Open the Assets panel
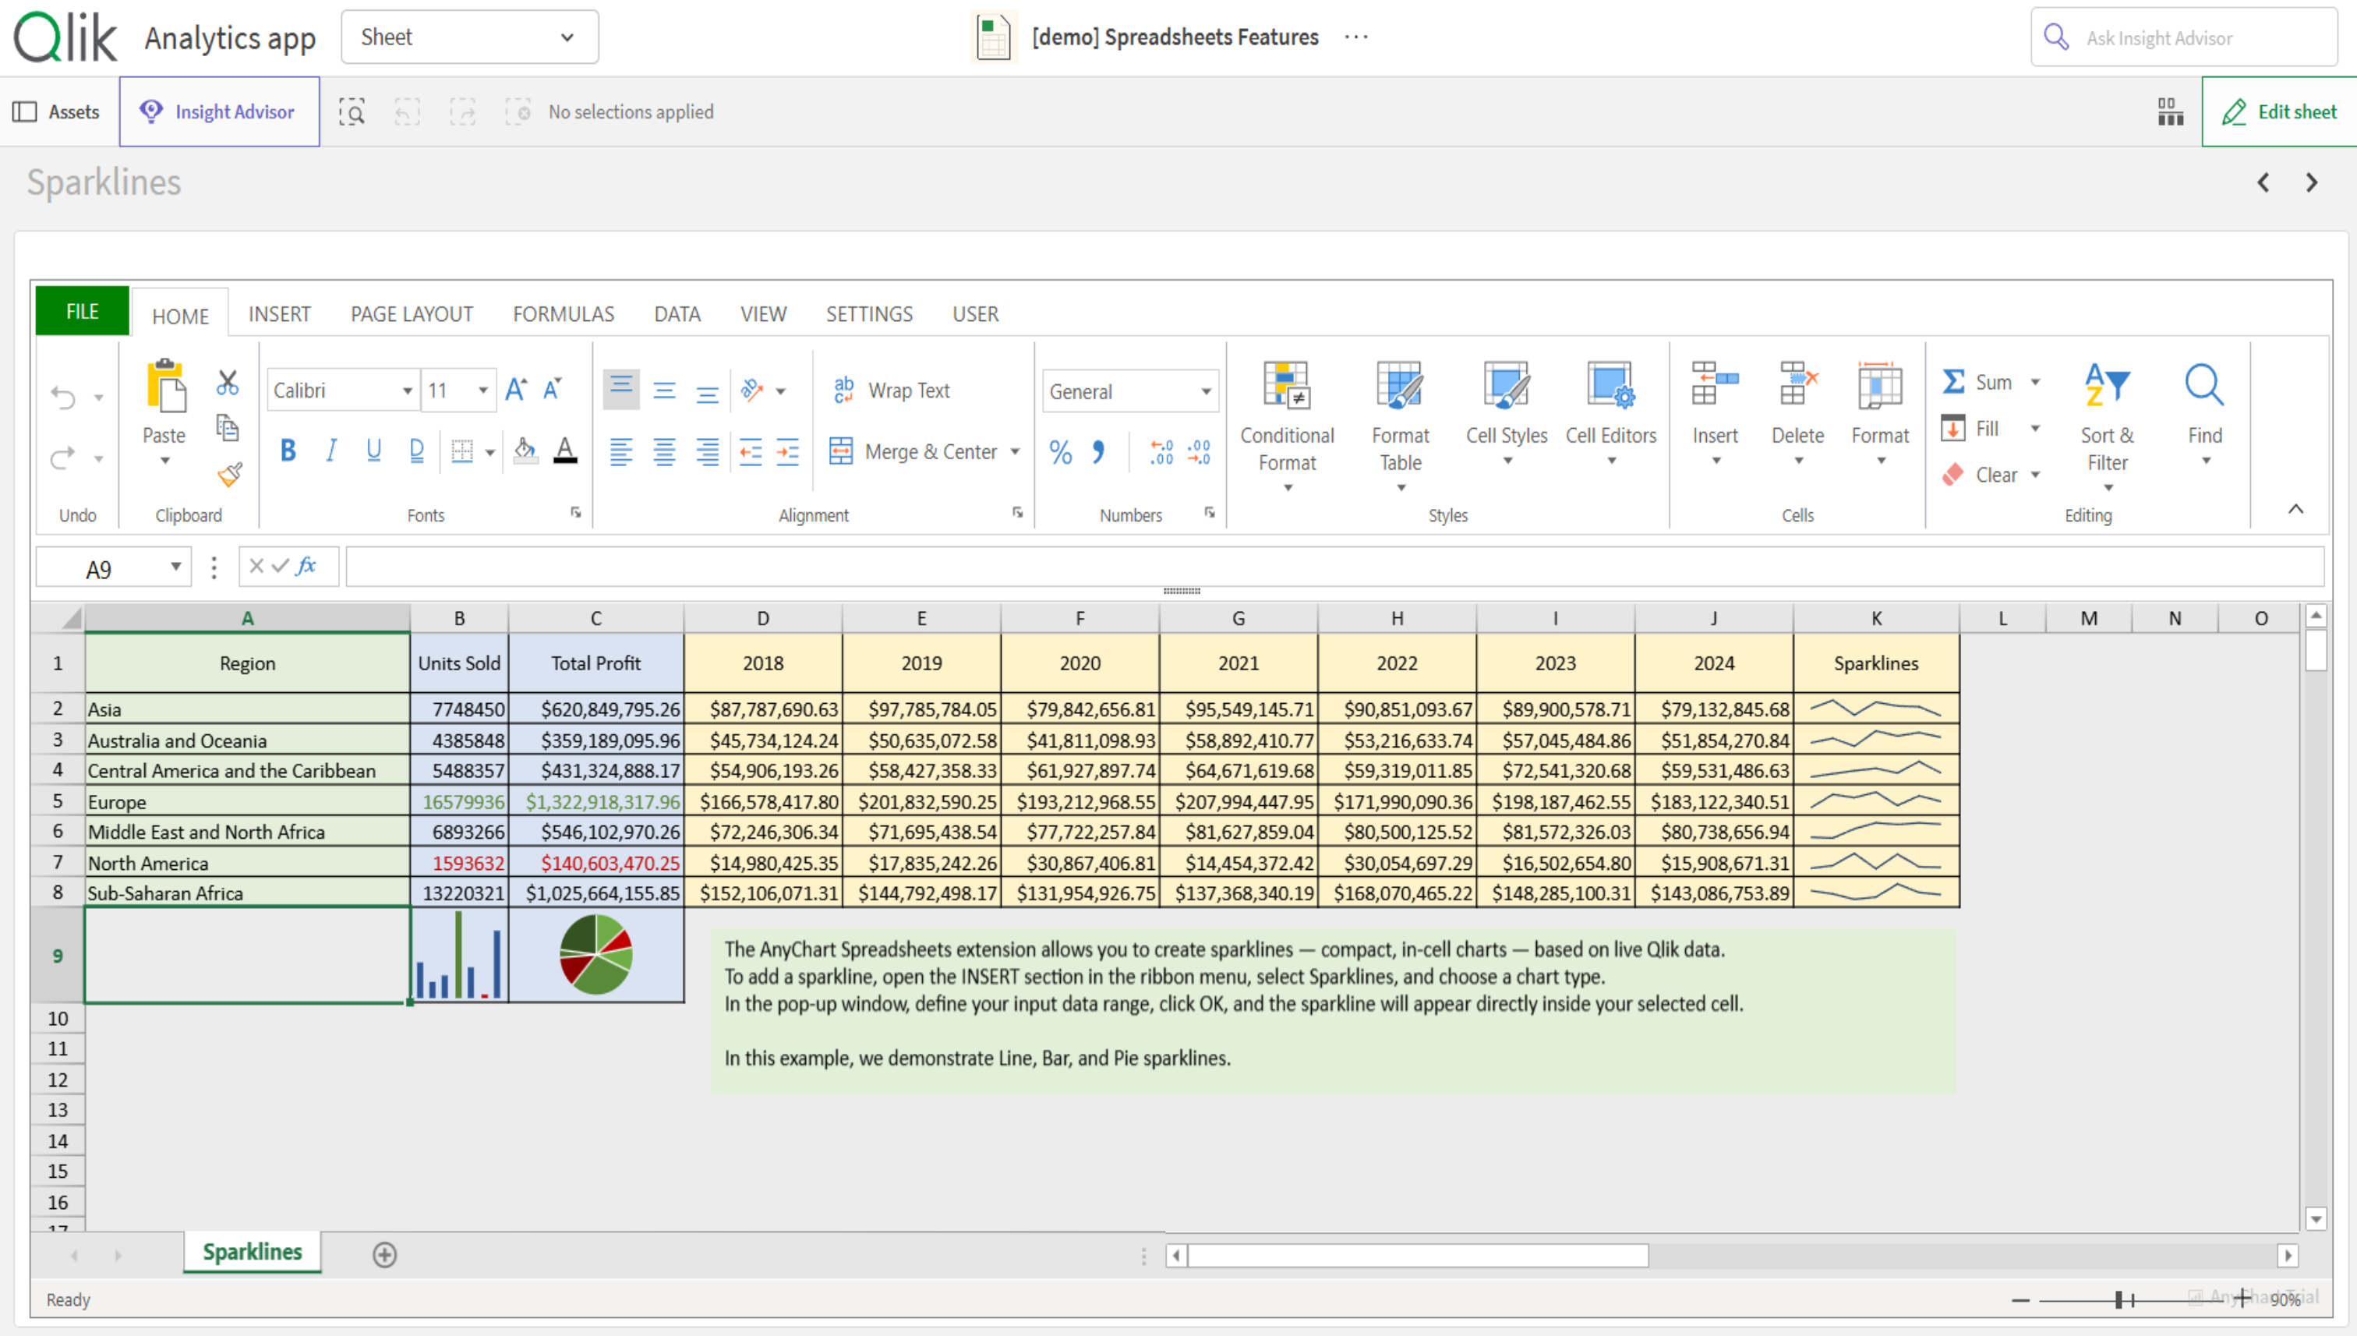 coord(57,112)
